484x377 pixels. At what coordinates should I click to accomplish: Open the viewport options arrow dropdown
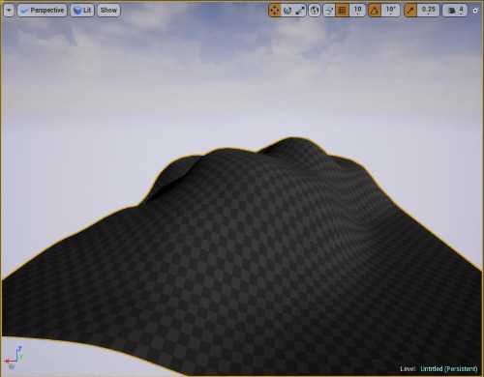9,11
